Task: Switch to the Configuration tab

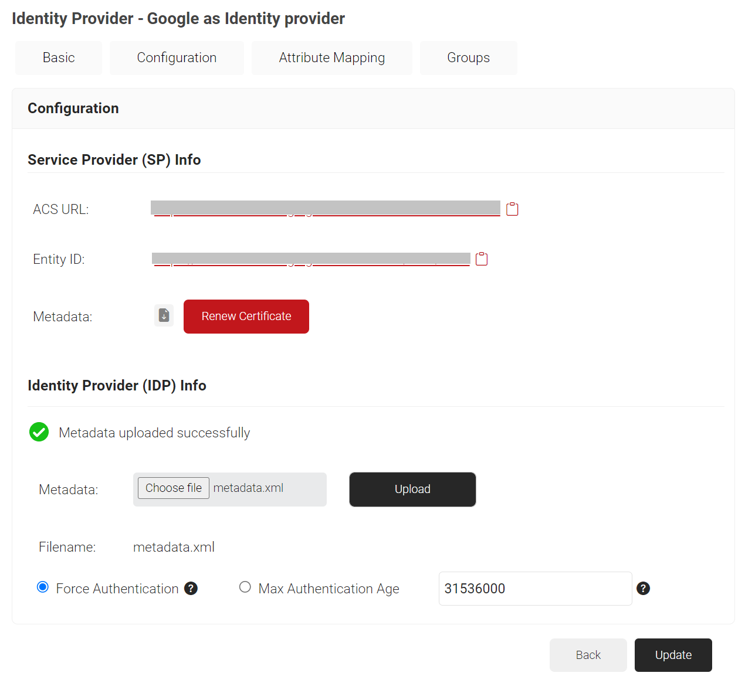Action: 177,58
